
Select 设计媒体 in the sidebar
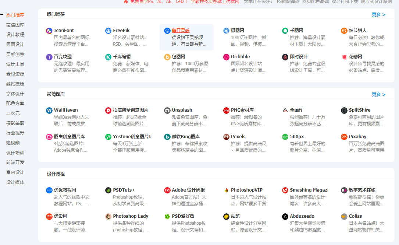(15, 182)
